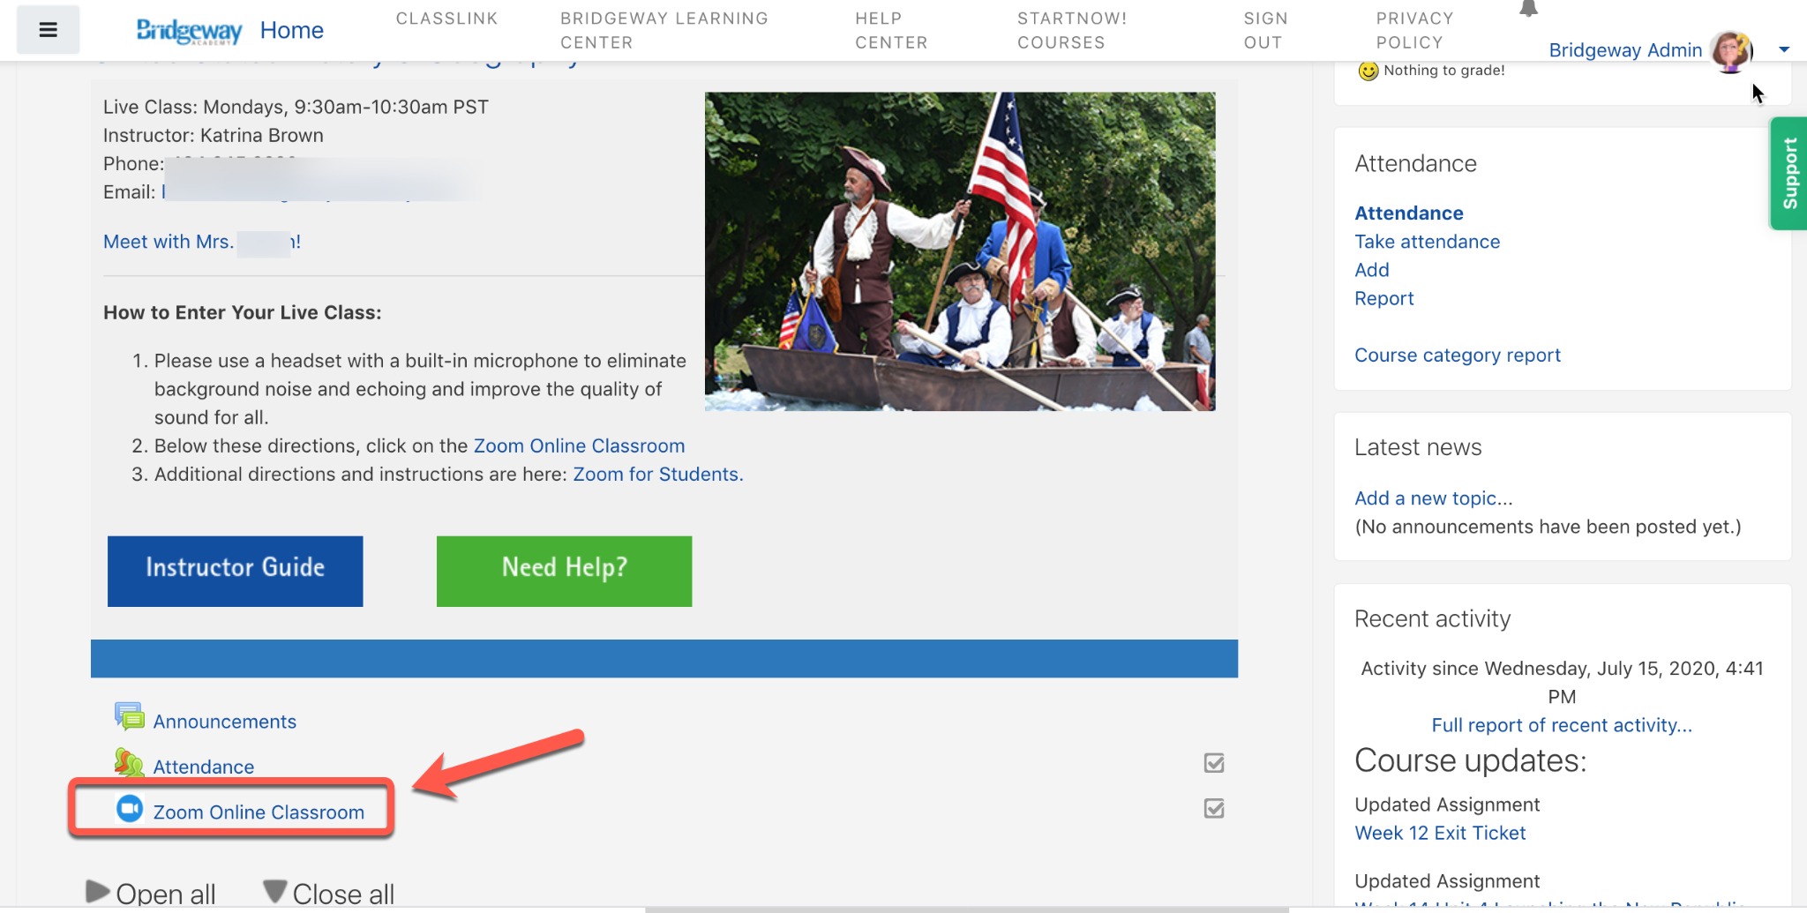Click the green Need Help? button
This screenshot has width=1807, height=913.
click(564, 571)
